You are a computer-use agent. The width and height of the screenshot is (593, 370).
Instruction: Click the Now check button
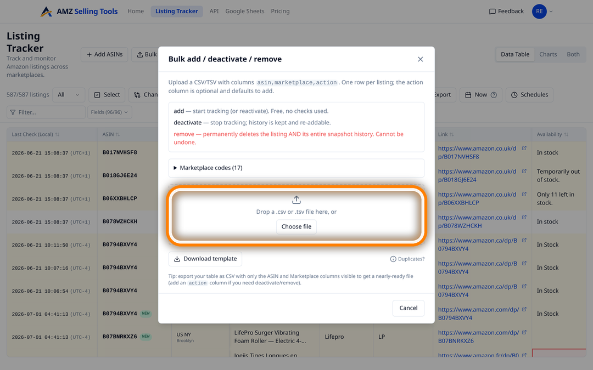(x=480, y=95)
